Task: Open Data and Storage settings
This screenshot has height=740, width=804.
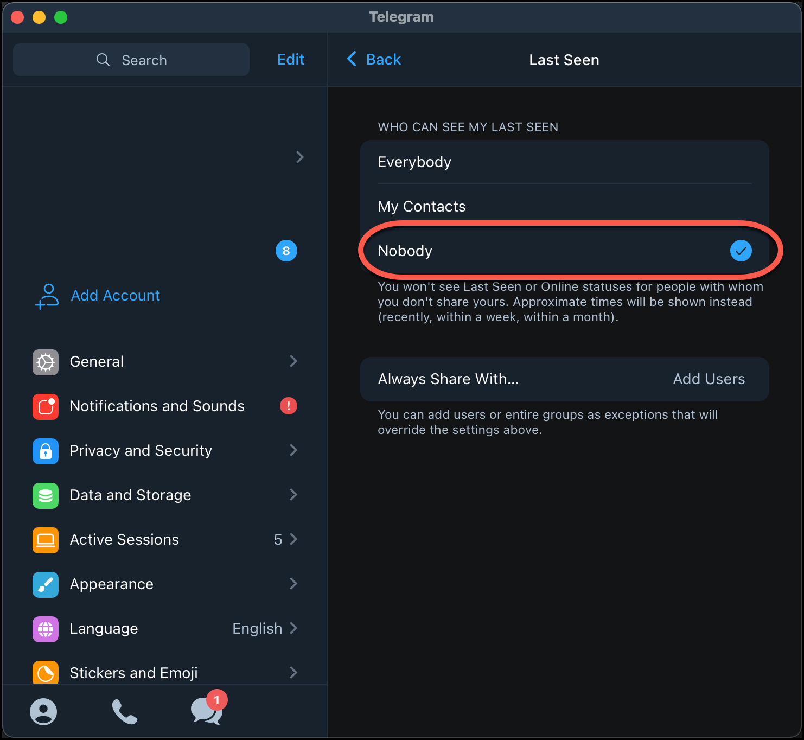Action: tap(165, 495)
